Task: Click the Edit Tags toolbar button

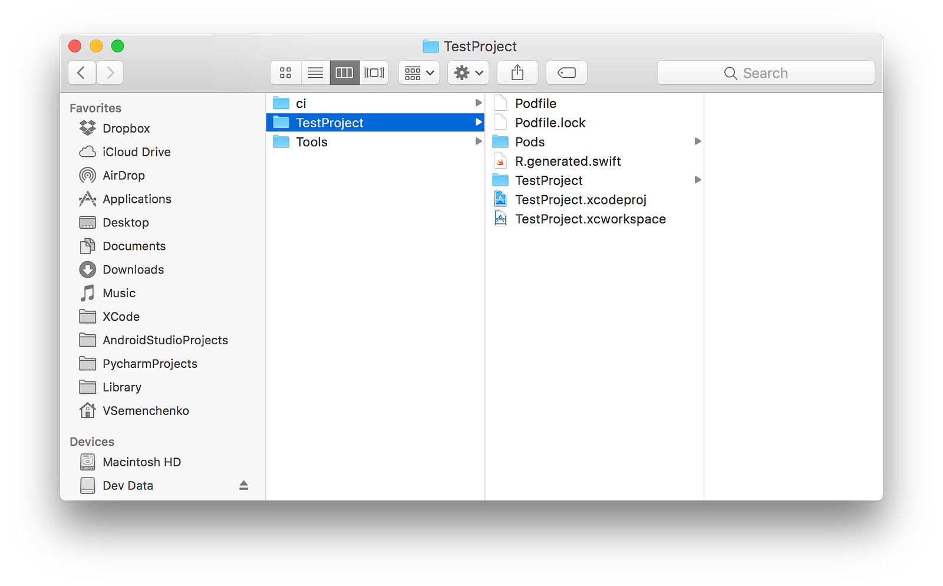Action: [x=566, y=73]
